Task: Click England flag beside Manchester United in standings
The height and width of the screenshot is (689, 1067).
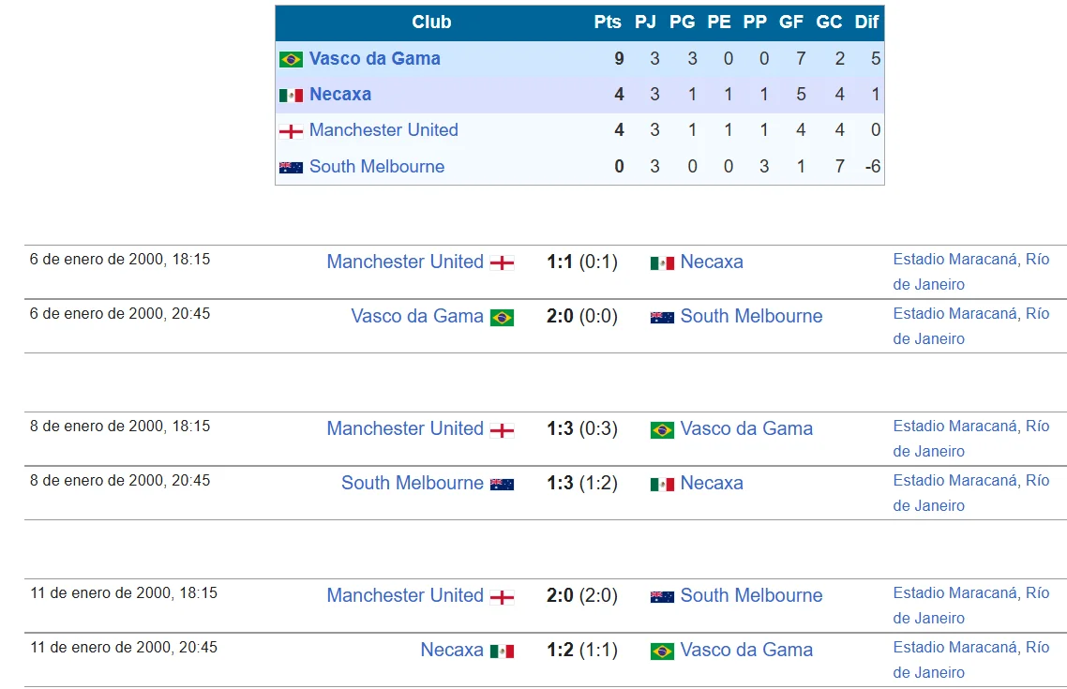Action: tap(291, 131)
